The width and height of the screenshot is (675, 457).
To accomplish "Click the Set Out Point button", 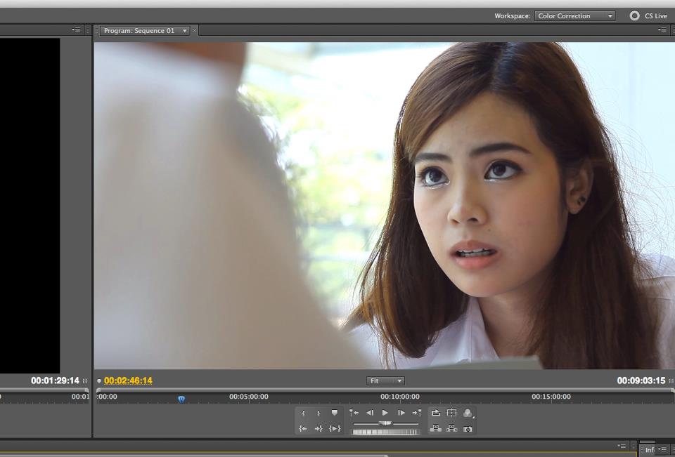I will tap(319, 413).
